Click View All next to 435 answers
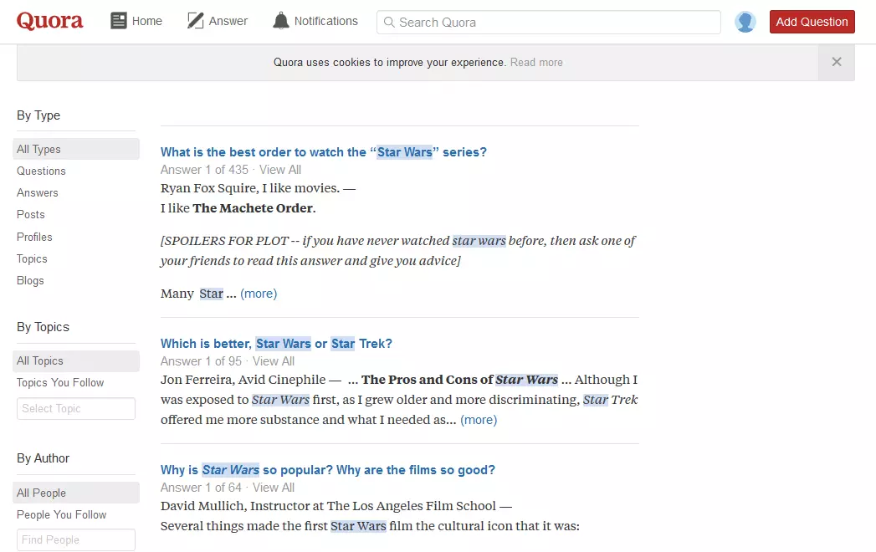The width and height of the screenshot is (876, 552). pos(280,170)
